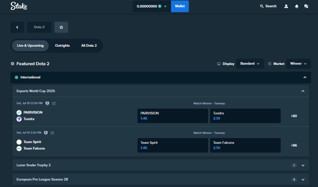Image resolution: width=318 pixels, height=187 pixels.
Task: Open the Standard display dropdown
Action: coord(250,64)
